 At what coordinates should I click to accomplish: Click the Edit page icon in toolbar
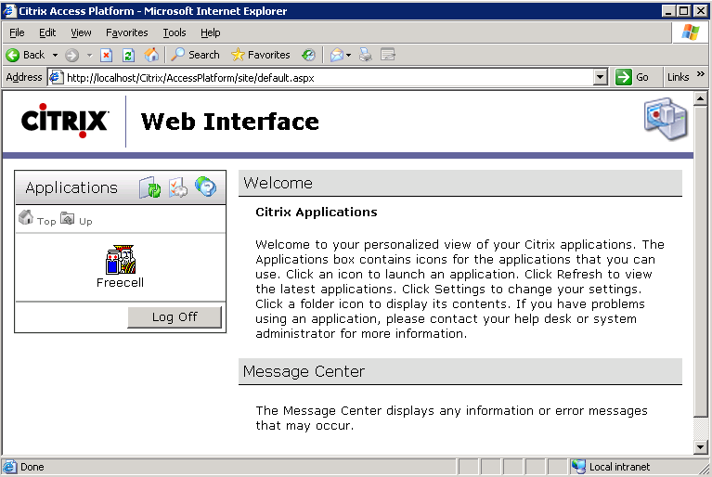coord(388,55)
